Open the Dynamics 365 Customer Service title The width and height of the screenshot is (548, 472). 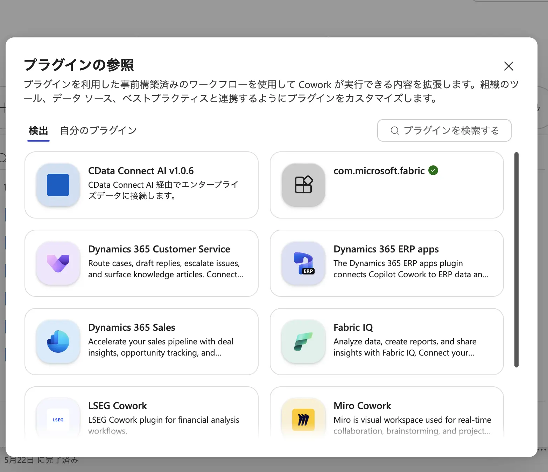[x=159, y=249]
